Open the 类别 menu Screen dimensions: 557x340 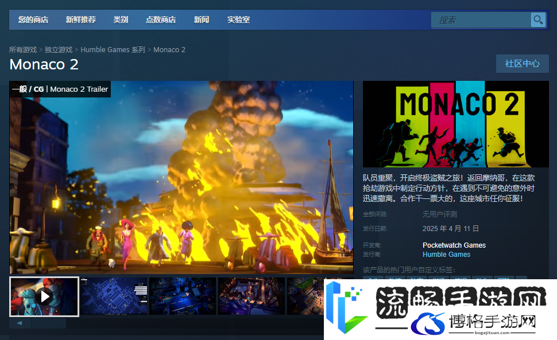pyautogui.click(x=121, y=20)
